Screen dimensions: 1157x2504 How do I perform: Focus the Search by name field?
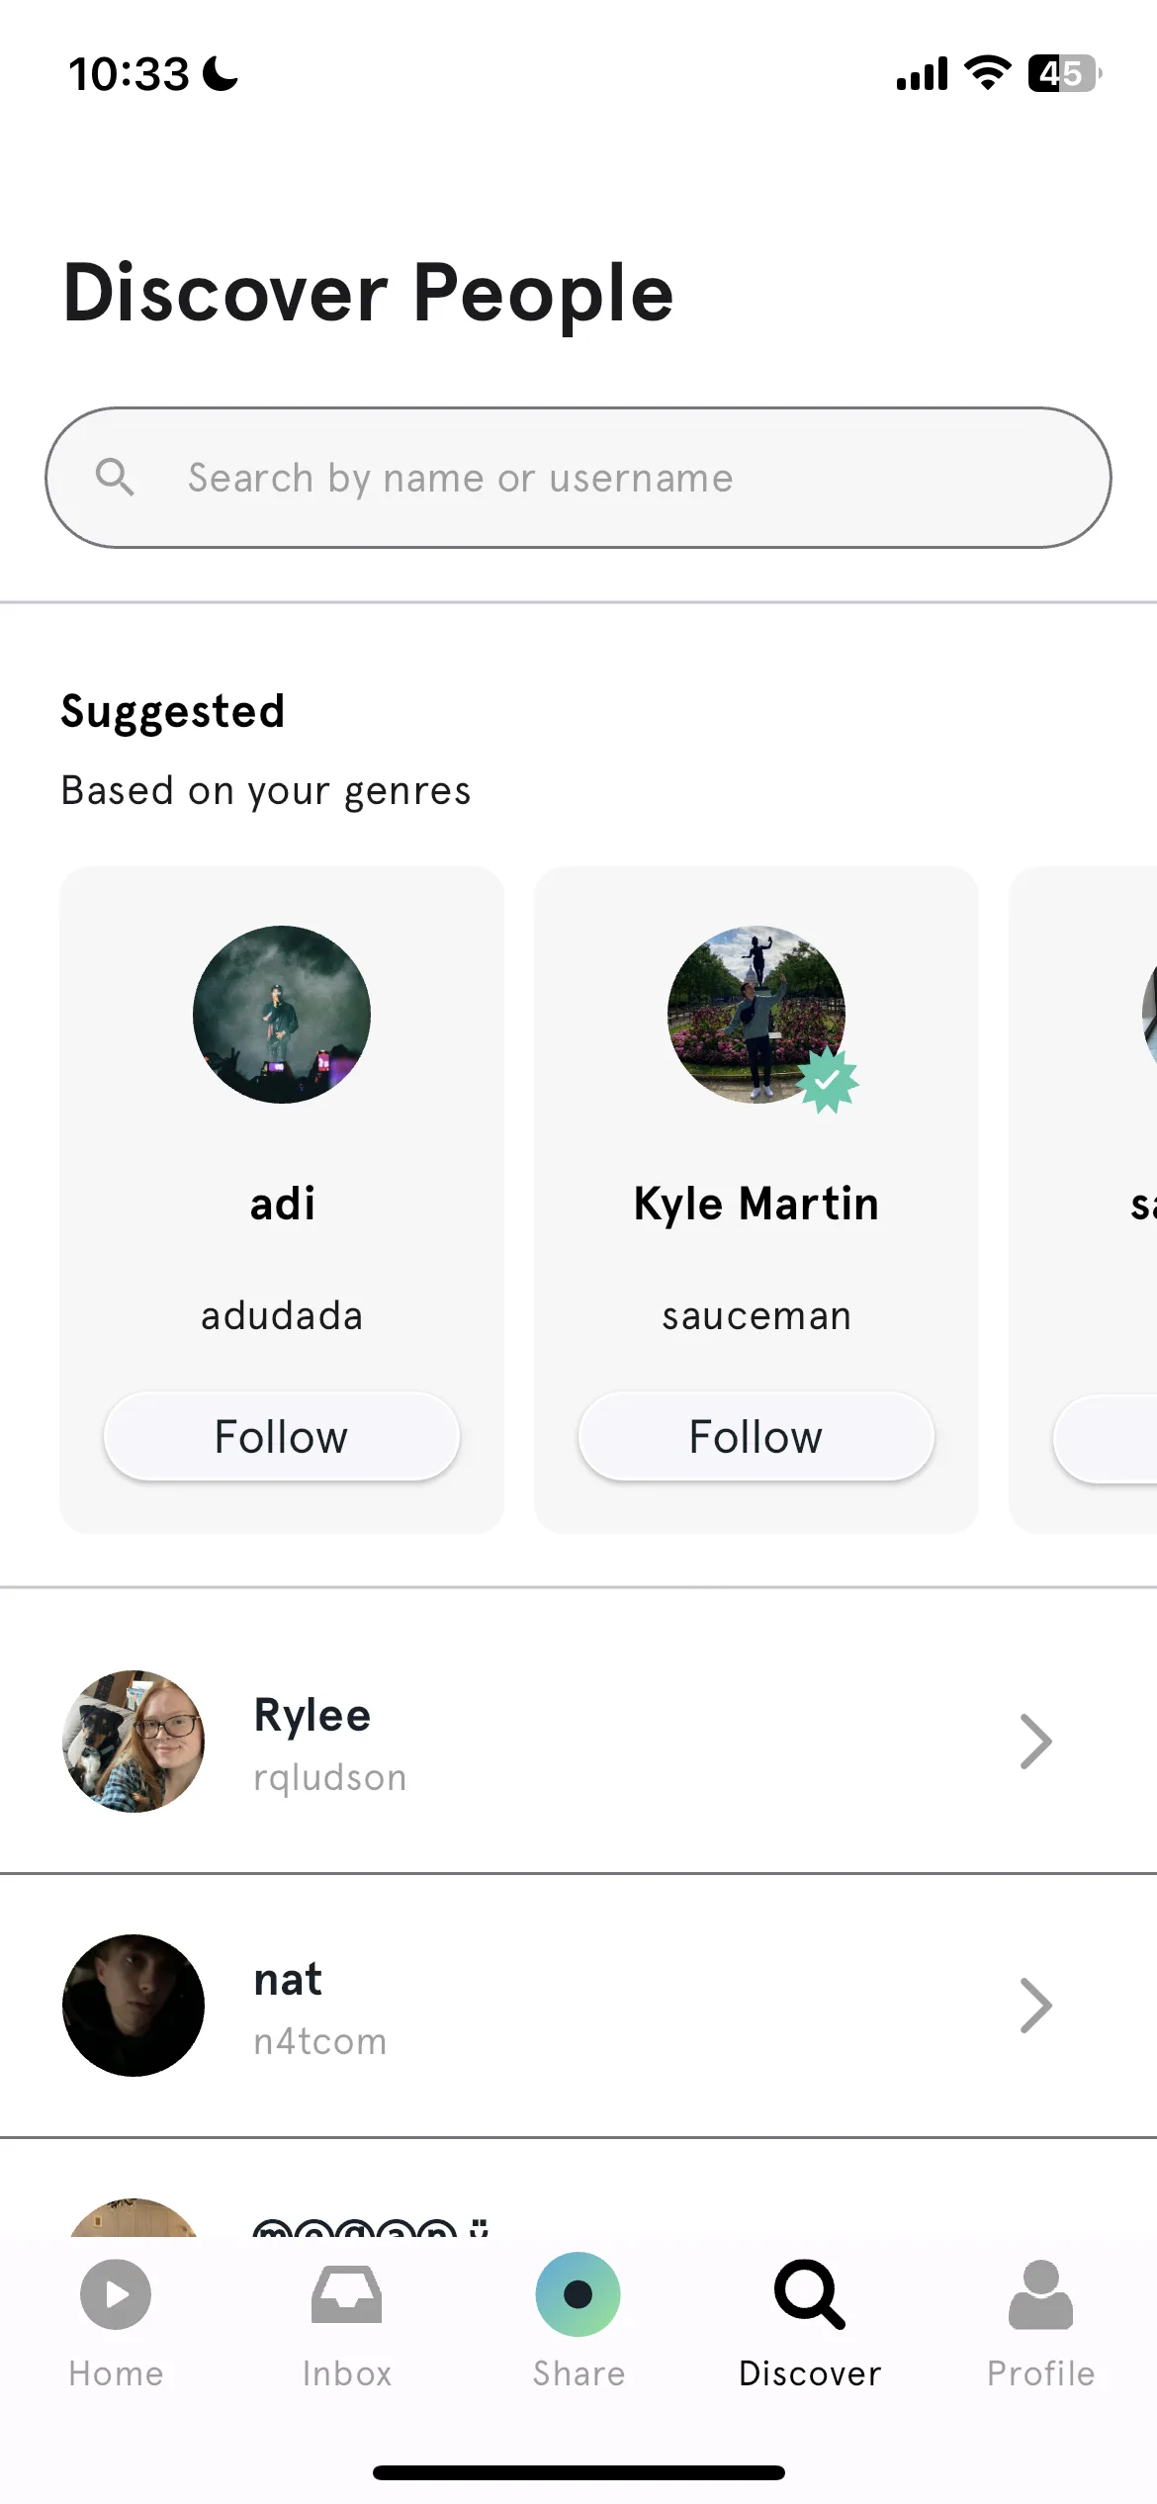pos(578,478)
